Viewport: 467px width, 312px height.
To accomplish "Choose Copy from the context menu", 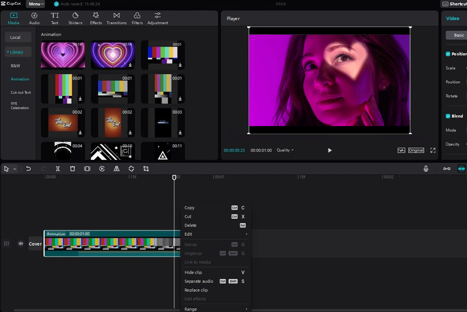I will [x=216, y=207].
